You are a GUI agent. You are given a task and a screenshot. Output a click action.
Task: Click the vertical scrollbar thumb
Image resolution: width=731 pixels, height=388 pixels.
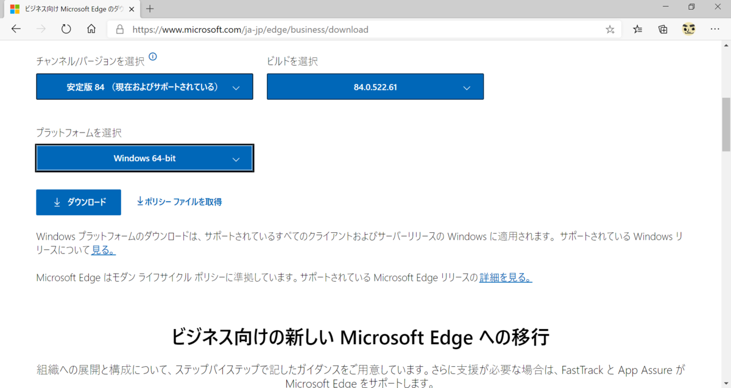726,124
